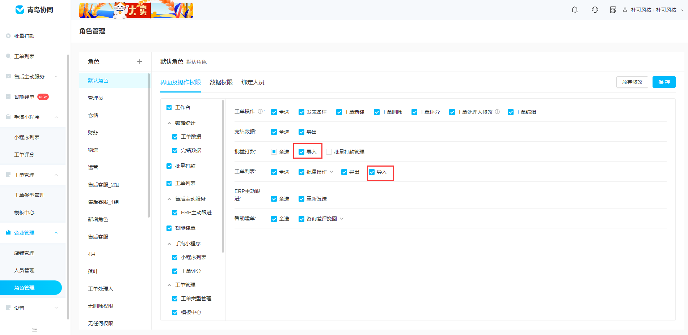
Task: Click the info icon beside 工单操作
Action: 260,111
